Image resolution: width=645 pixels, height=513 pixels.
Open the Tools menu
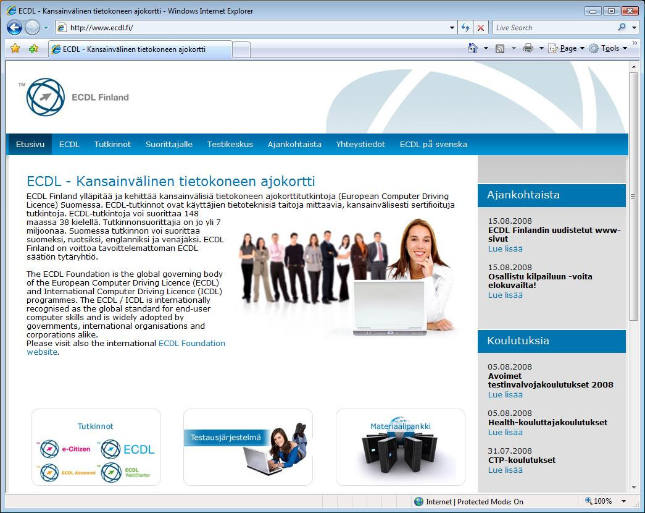608,49
